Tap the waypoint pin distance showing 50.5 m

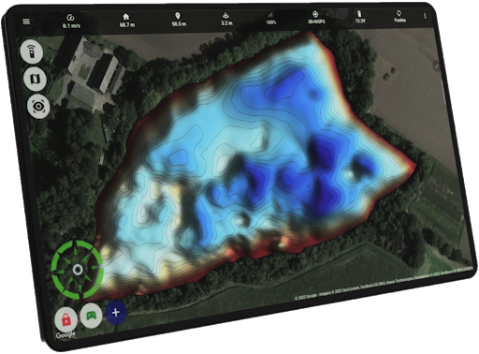click(x=179, y=20)
